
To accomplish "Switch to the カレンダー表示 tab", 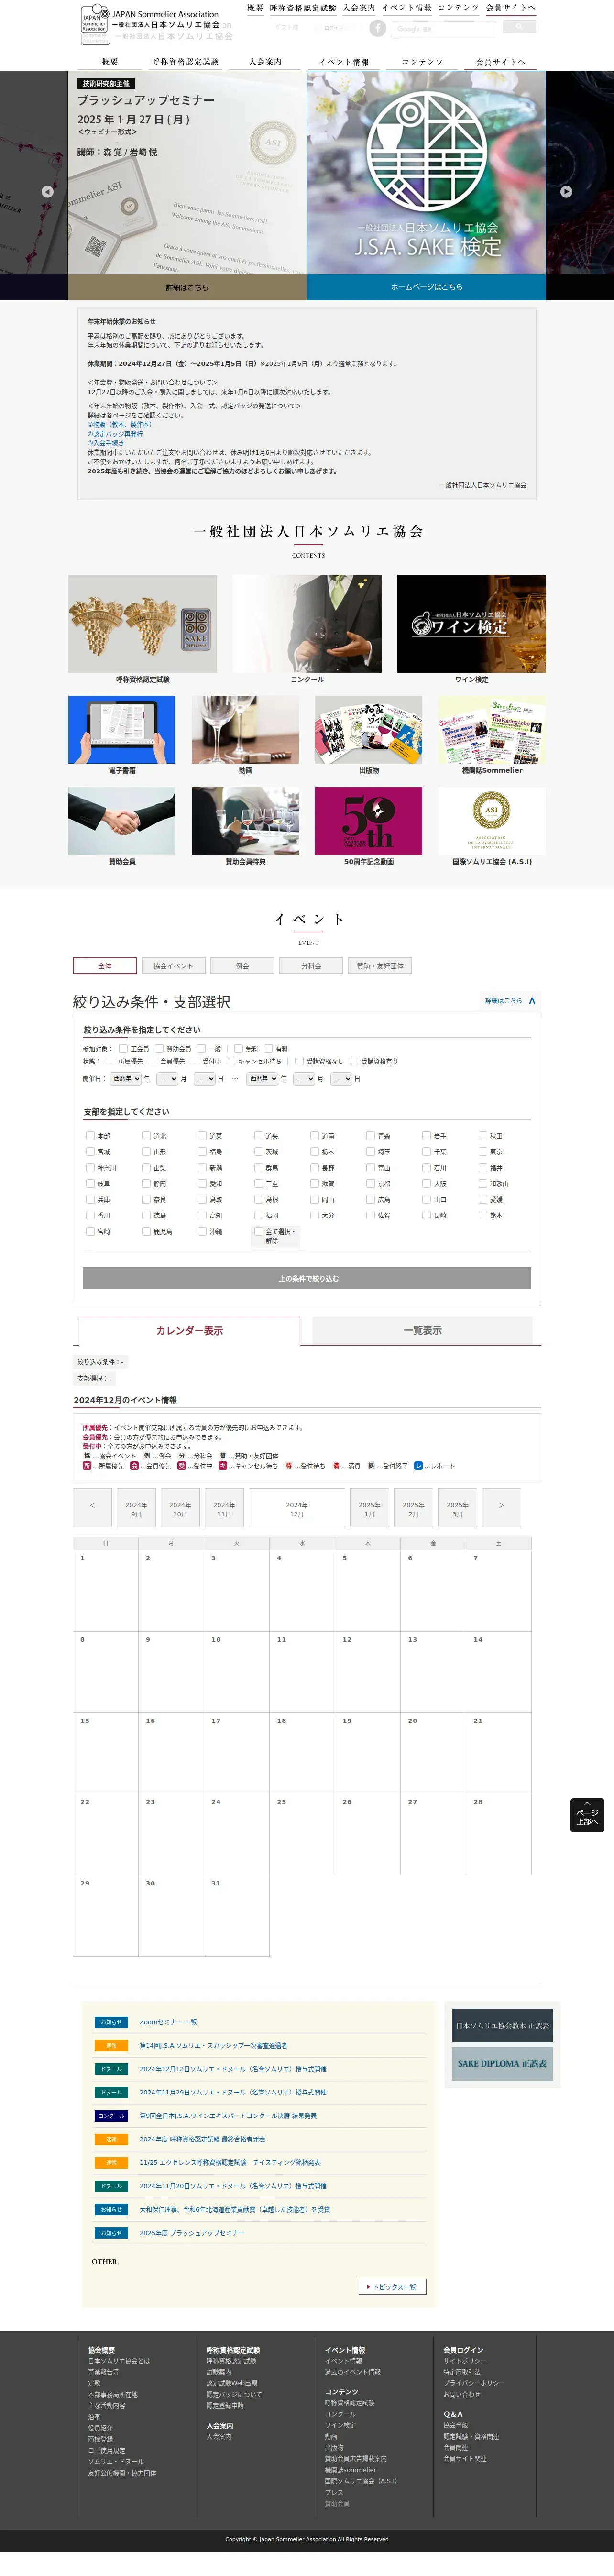I will click(189, 1331).
